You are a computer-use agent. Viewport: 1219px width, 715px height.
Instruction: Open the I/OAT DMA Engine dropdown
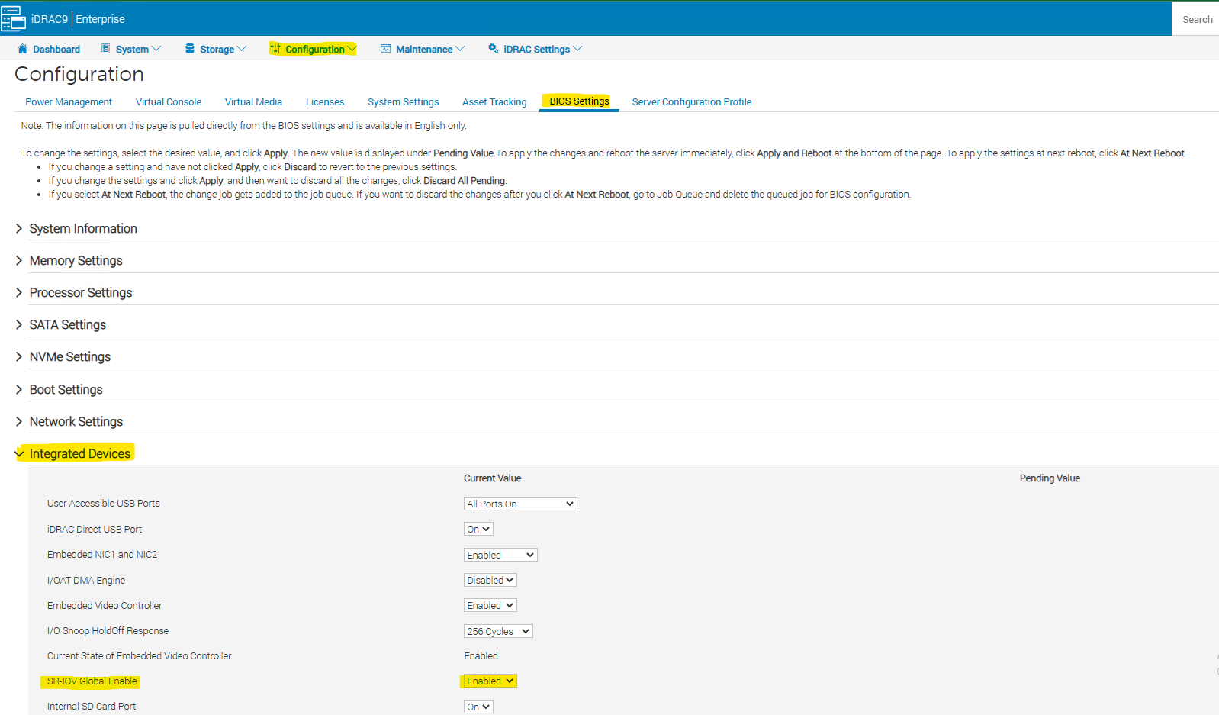[x=490, y=580]
